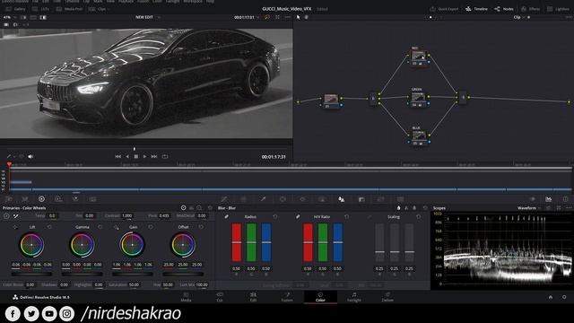Select the GREEN channel node
Image resolution: width=574 pixels, height=323 pixels.
[419, 99]
